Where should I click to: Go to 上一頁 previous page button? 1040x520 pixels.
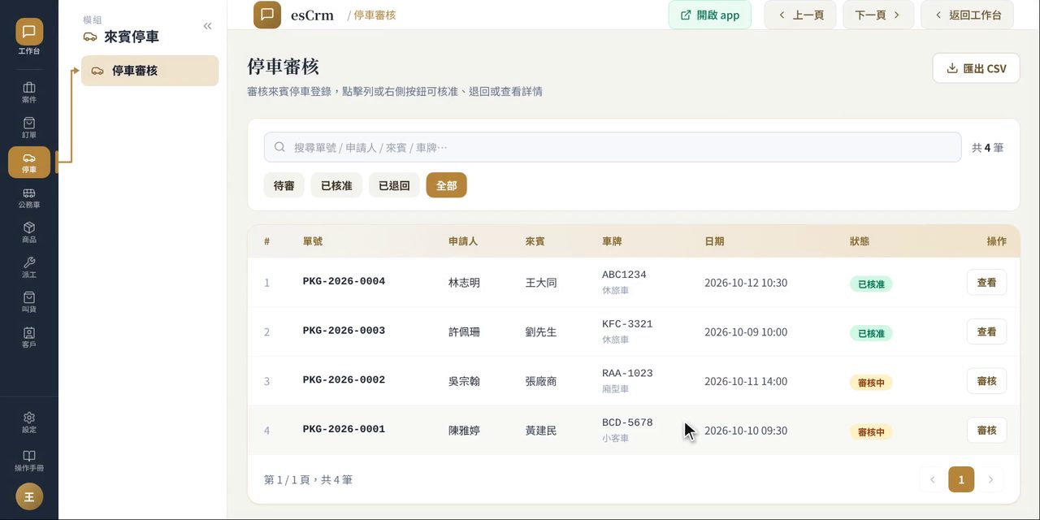[x=800, y=15]
